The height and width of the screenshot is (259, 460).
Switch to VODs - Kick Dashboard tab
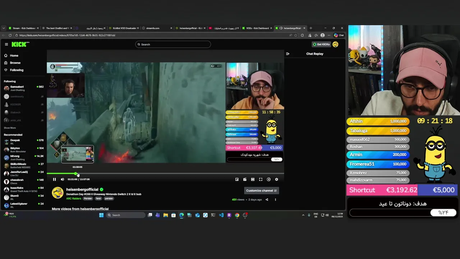257,28
